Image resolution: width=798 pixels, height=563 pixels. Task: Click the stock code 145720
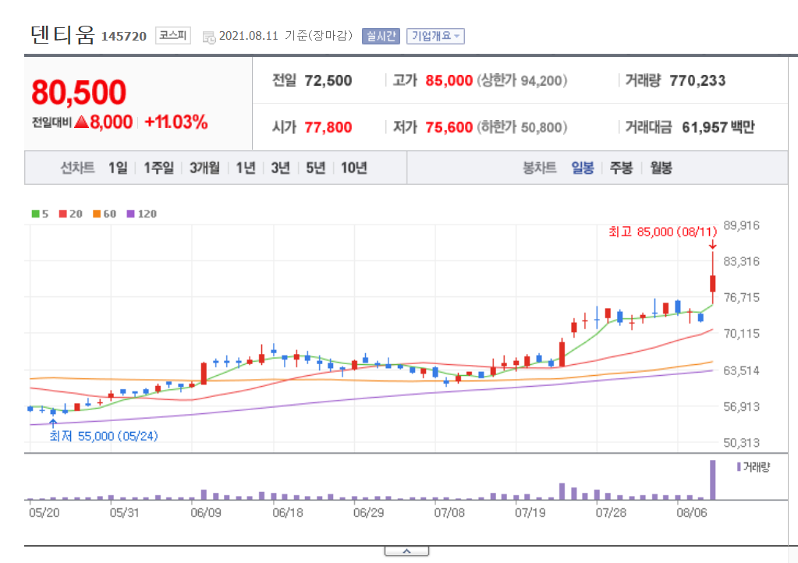click(x=124, y=37)
